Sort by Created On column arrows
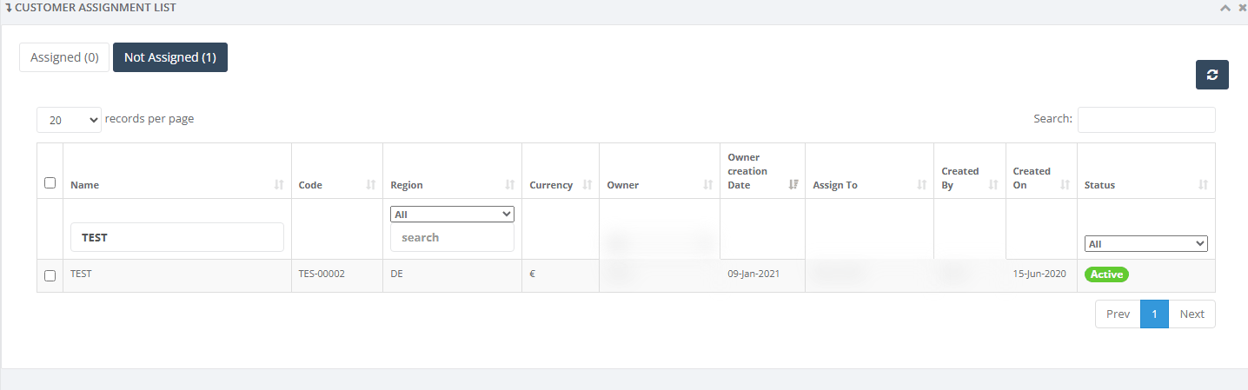1248x390 pixels. (x=1065, y=185)
